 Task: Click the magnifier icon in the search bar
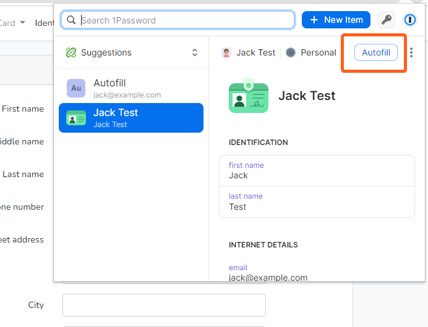click(x=71, y=20)
